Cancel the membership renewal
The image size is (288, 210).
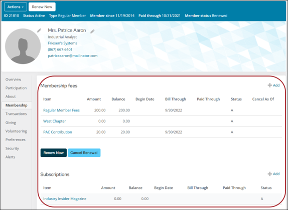(x=84, y=152)
